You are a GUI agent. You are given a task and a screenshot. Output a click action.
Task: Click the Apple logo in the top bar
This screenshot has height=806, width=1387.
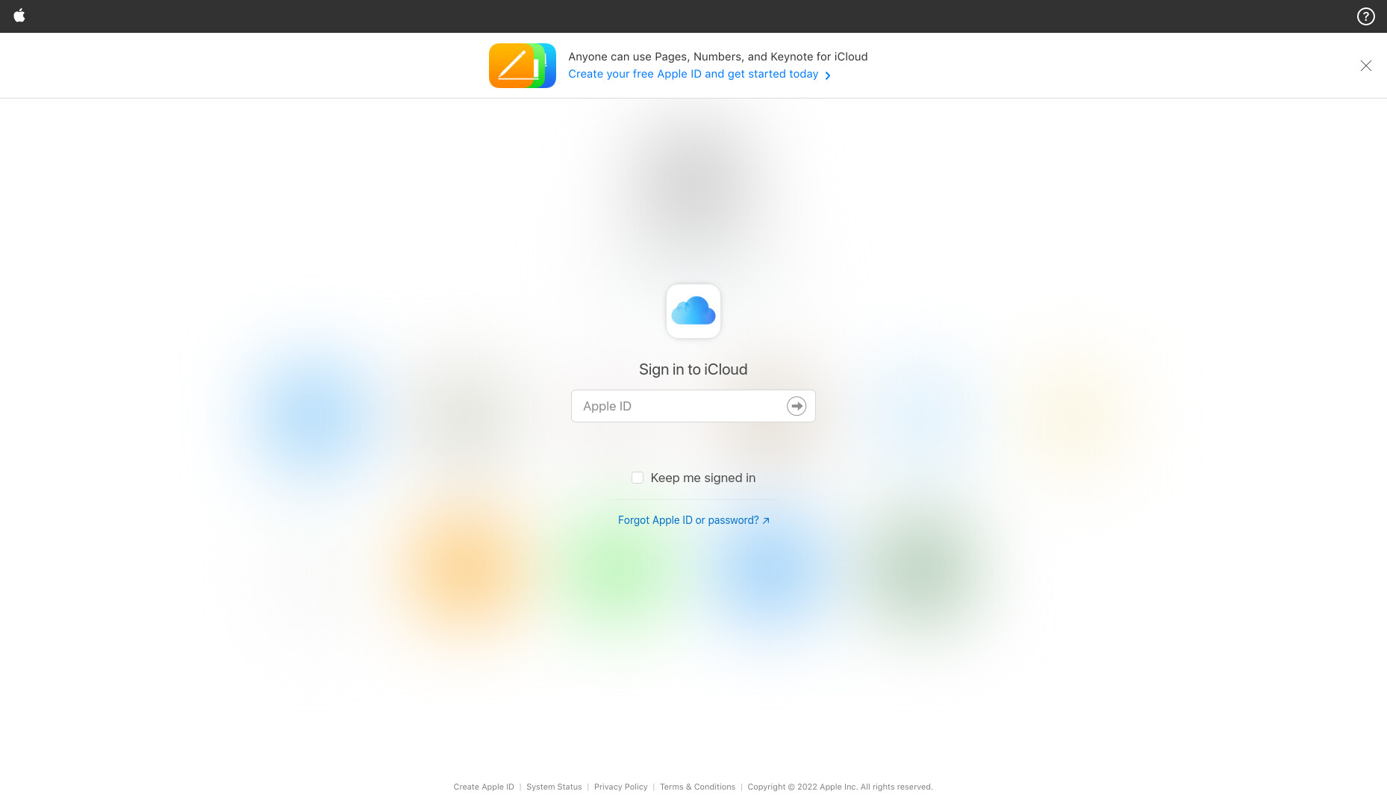[19, 15]
